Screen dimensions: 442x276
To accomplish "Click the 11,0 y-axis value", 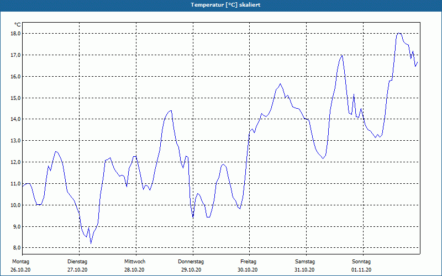I will click(x=16, y=184).
